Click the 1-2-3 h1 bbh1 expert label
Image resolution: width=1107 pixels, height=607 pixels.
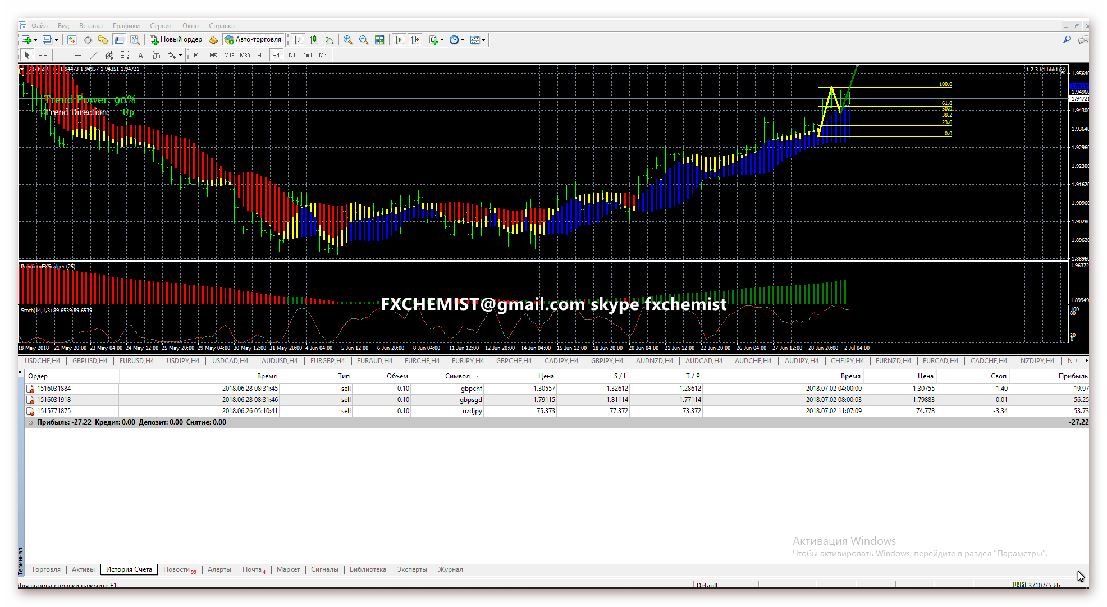coord(1045,70)
